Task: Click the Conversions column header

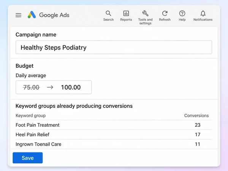Action: 196,115
